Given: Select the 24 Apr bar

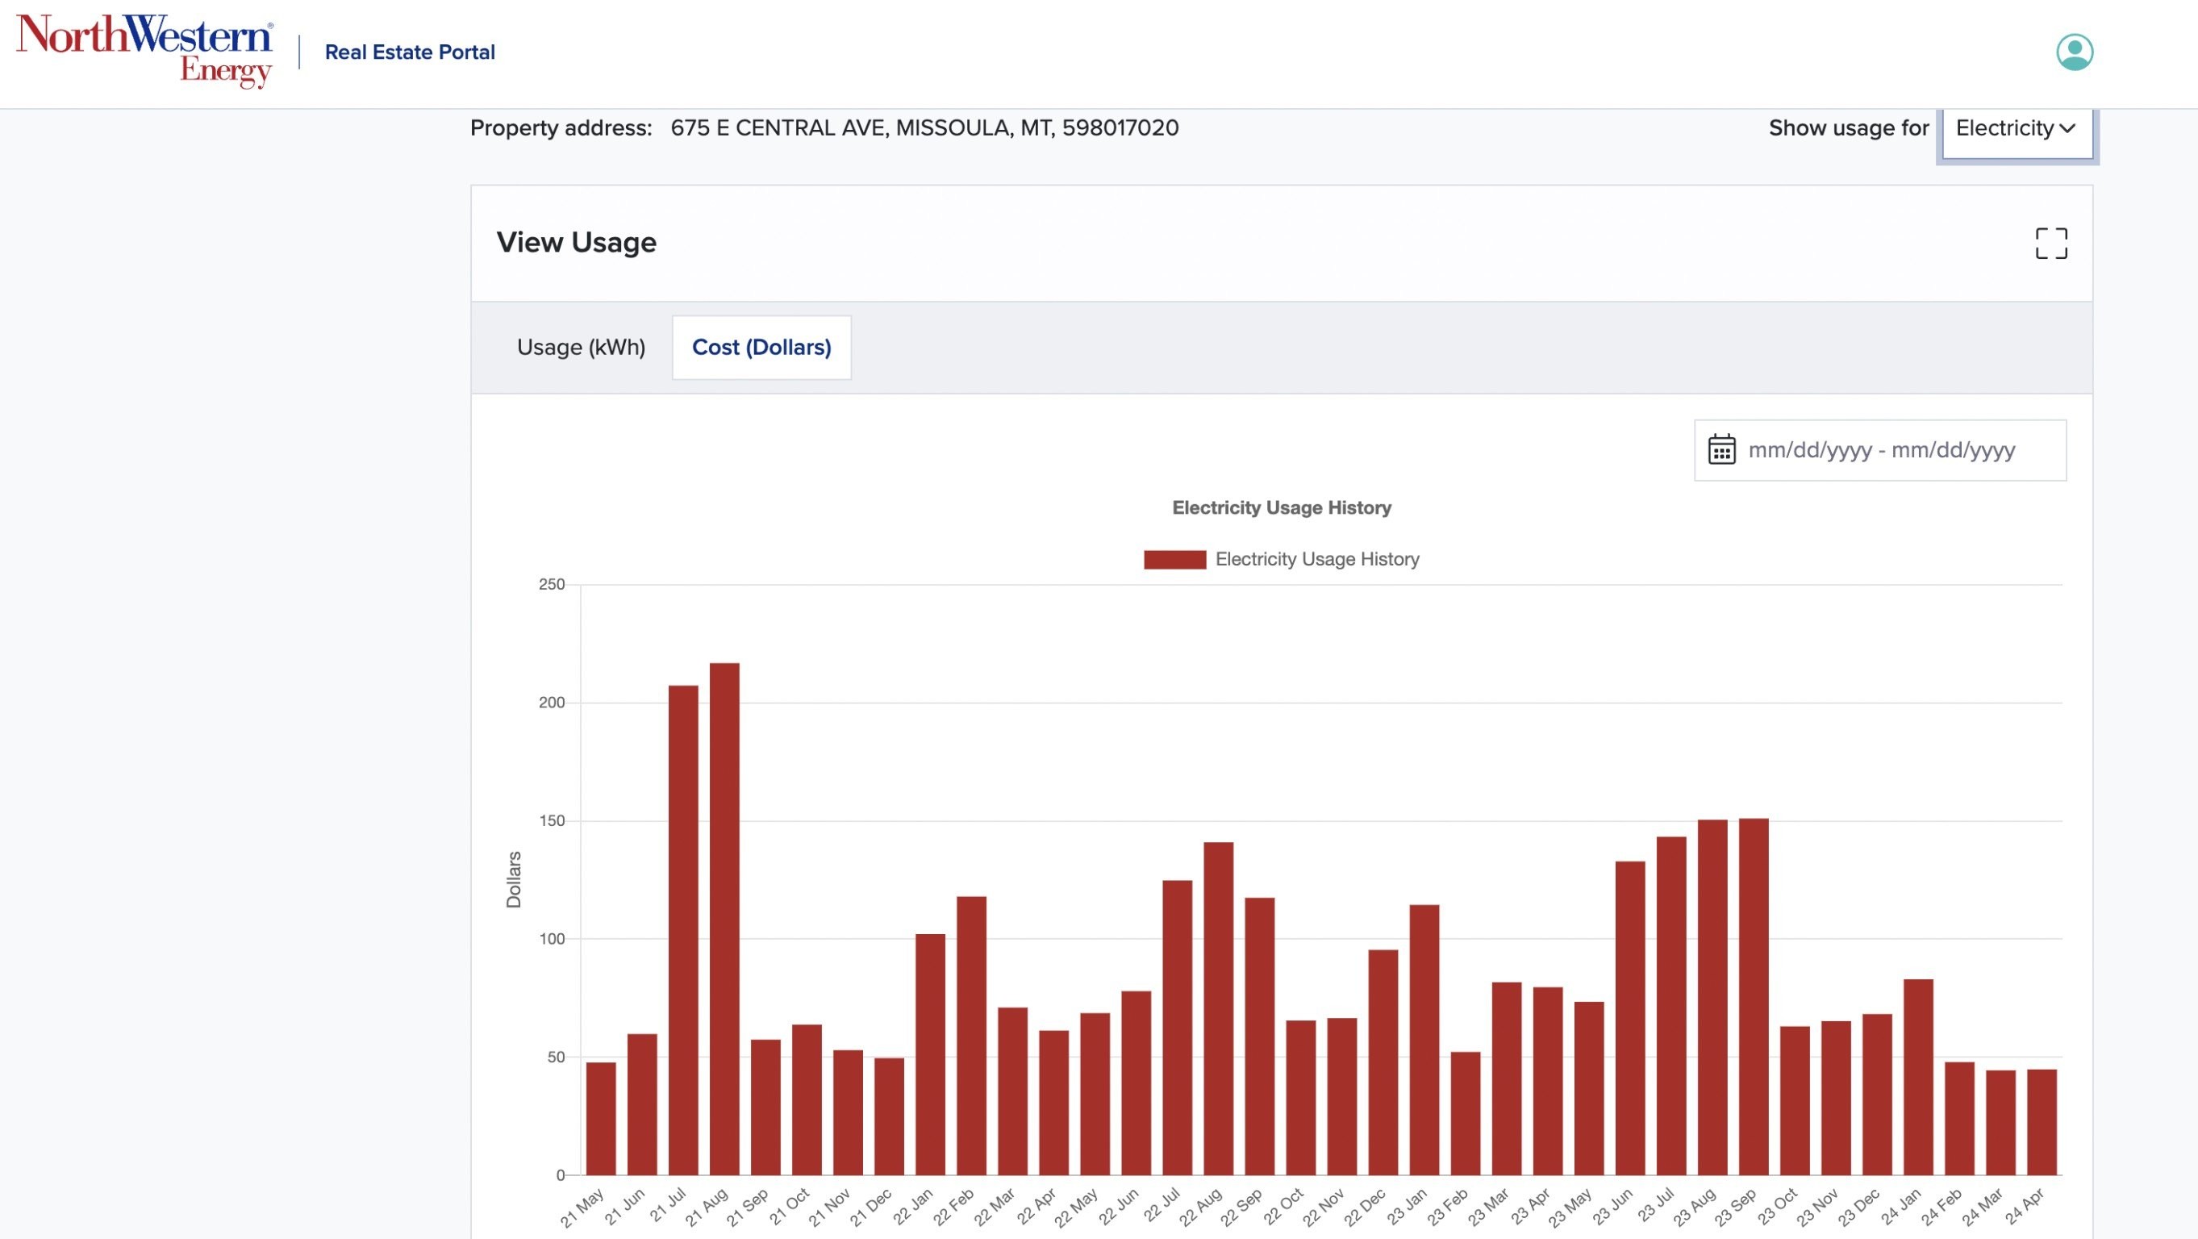Looking at the screenshot, I should 2042,1122.
